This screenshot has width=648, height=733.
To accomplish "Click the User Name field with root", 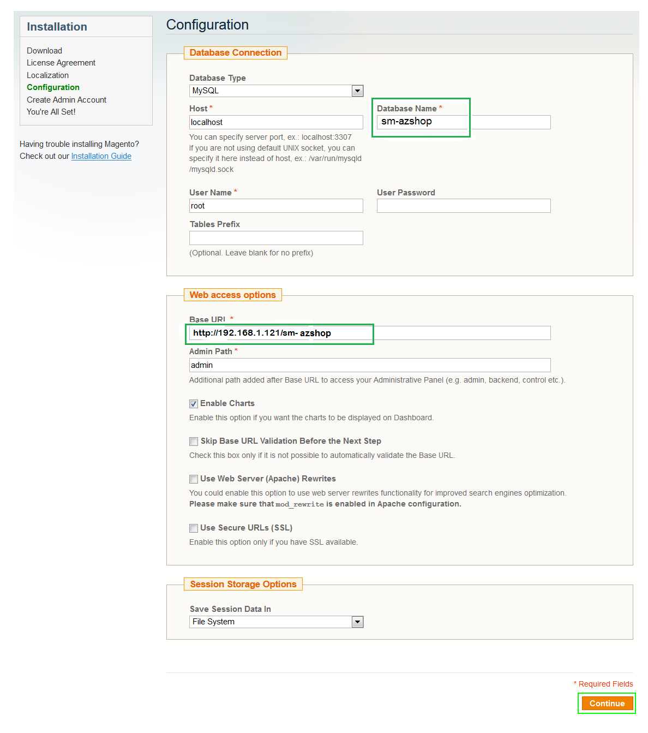I will [x=276, y=206].
